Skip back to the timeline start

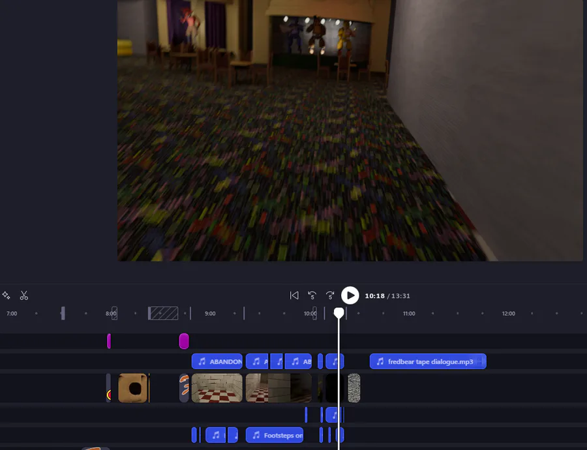(x=294, y=295)
